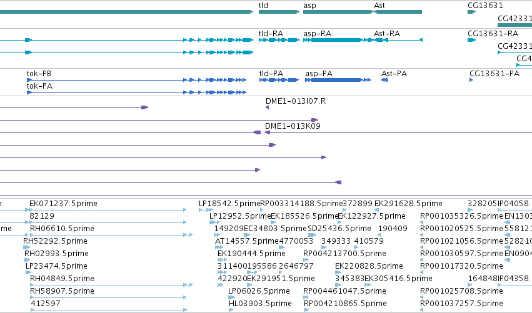Select the Ast-RA transcript label
The height and width of the screenshot is (313, 532).
coord(387,34)
